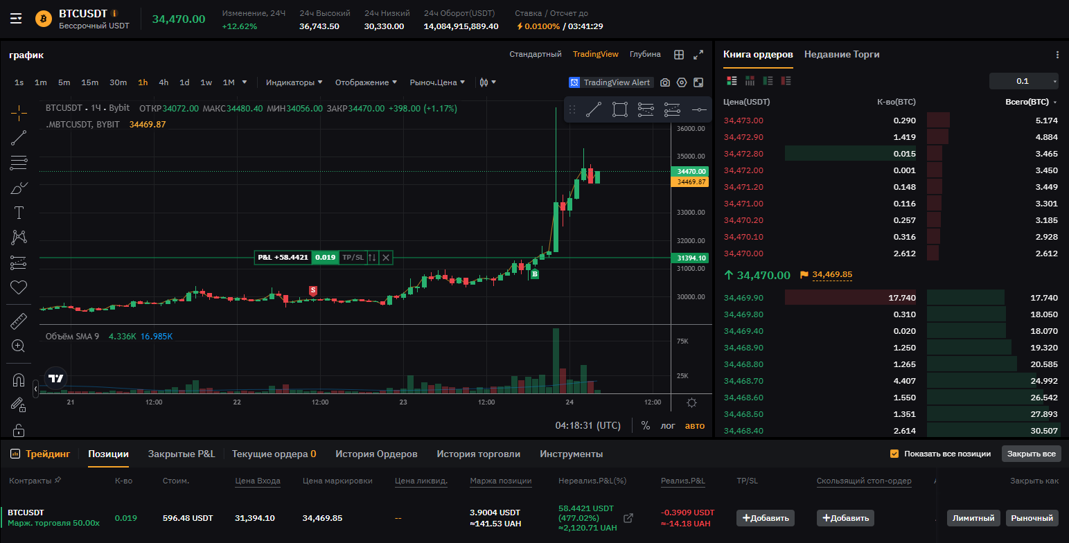1069x543 pixels.
Task: Toggle magnet mode on the chart
Action: click(19, 380)
